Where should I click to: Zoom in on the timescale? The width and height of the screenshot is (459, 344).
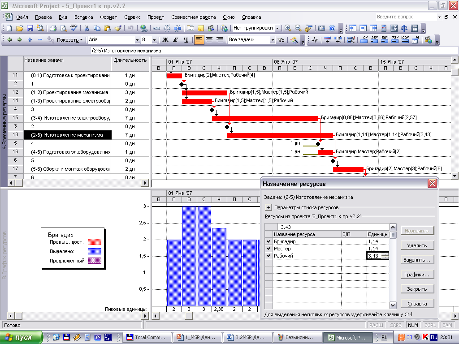click(x=288, y=28)
